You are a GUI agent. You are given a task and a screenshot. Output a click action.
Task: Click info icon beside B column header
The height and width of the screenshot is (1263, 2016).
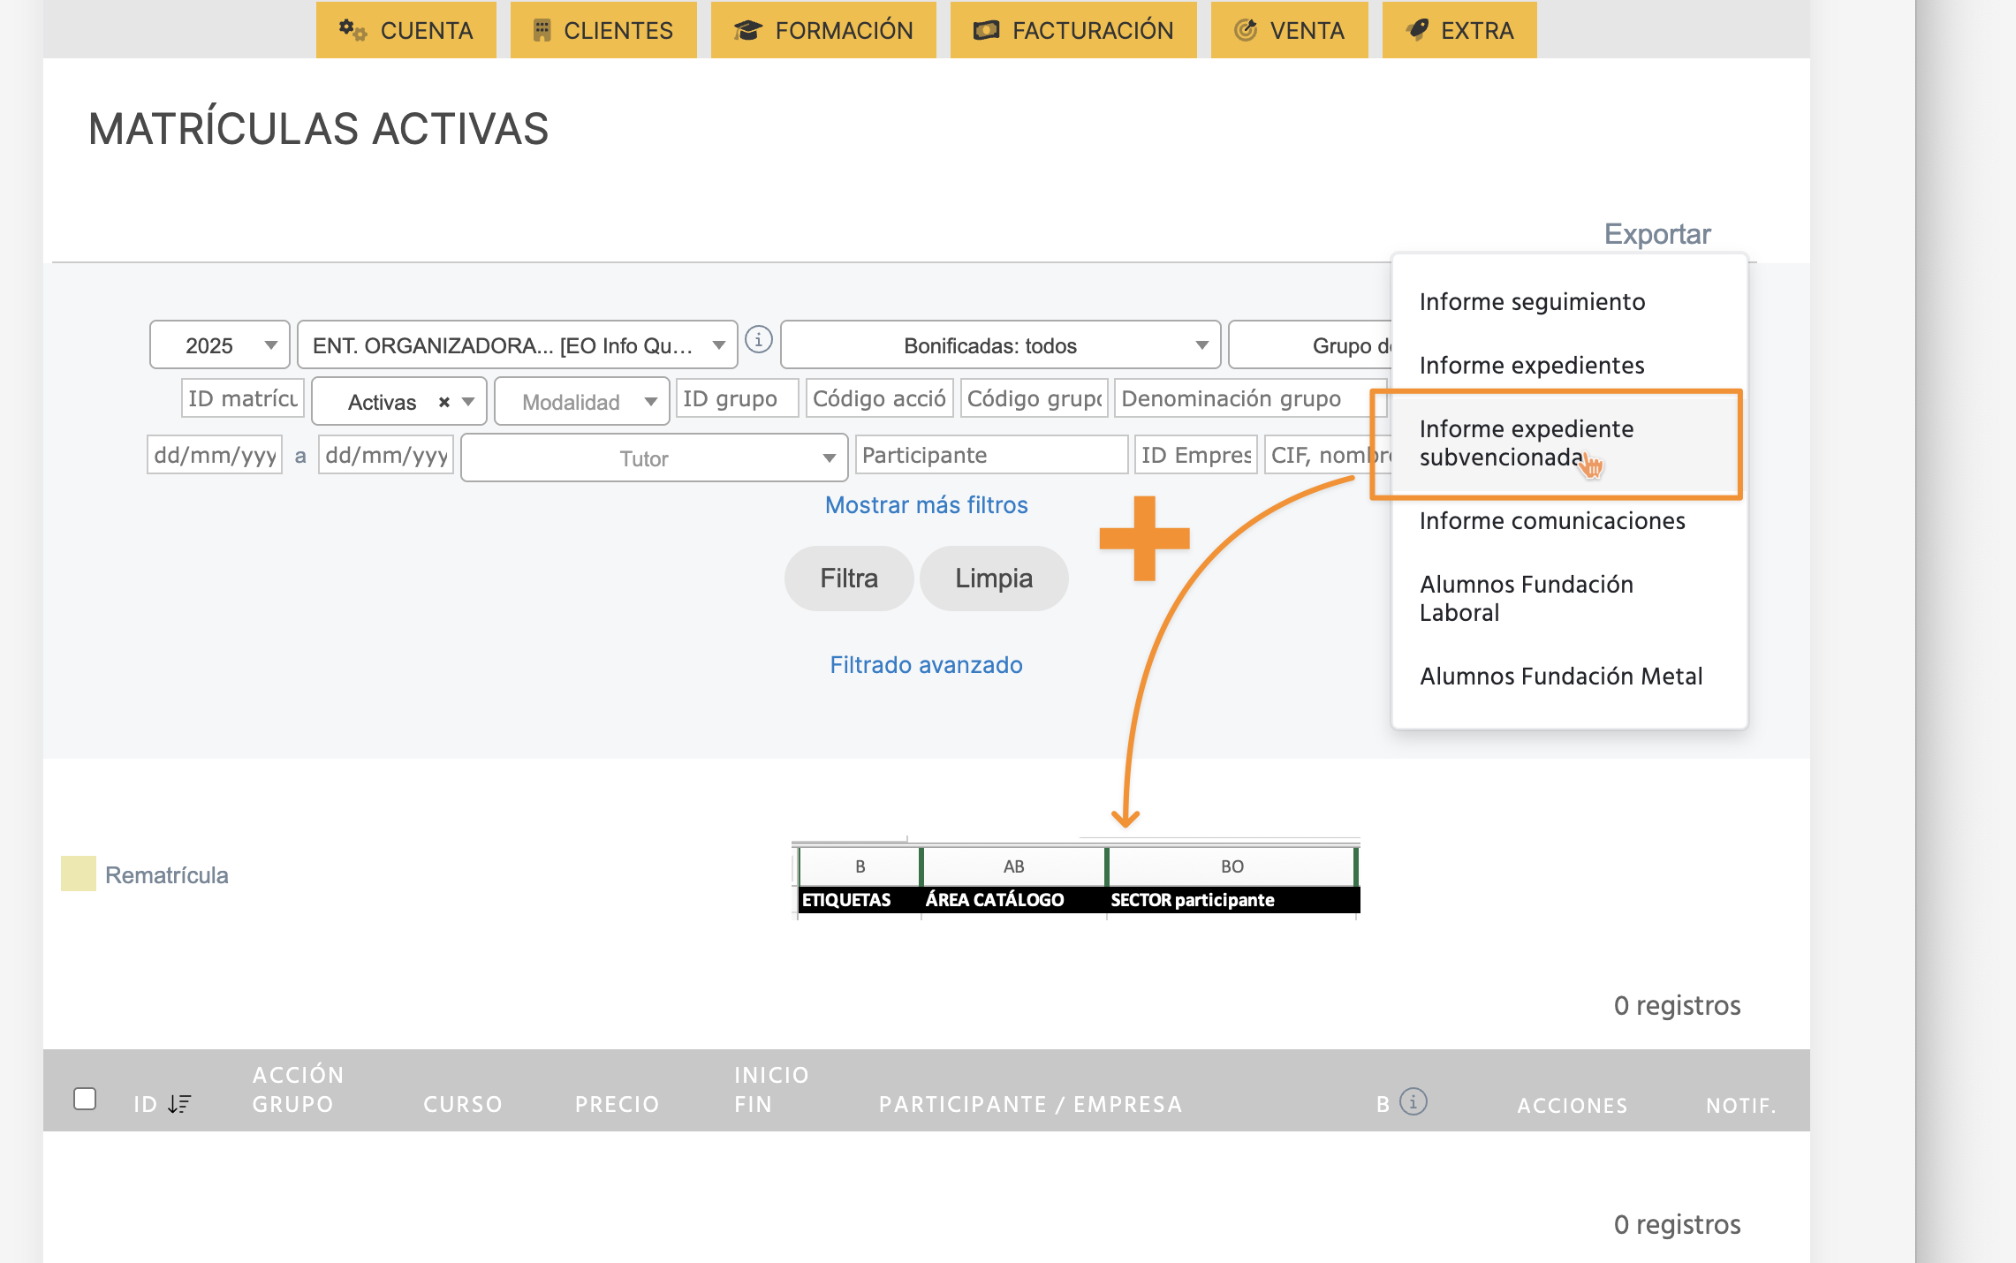pyautogui.click(x=1413, y=1101)
